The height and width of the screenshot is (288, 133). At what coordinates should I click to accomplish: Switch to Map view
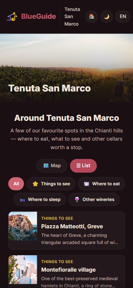[52, 166]
